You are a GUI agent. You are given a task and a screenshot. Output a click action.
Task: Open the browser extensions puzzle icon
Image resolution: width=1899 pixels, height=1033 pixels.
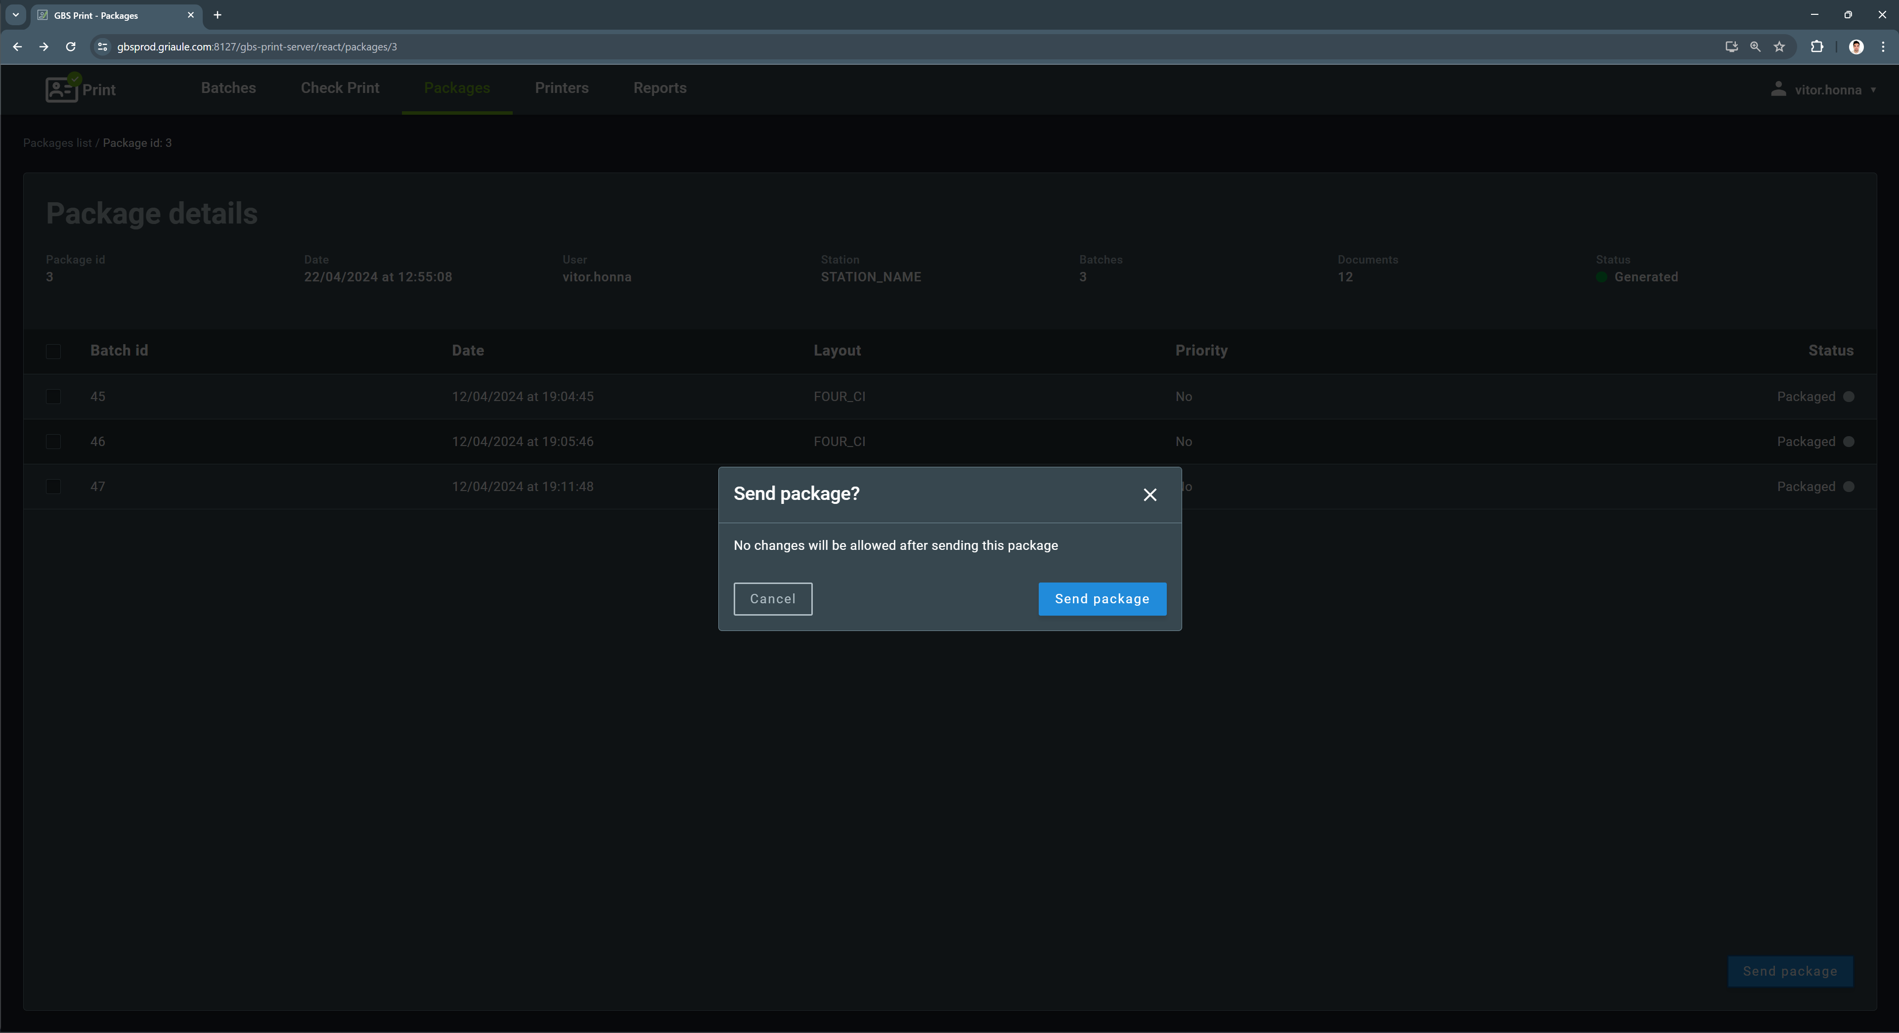click(1816, 46)
